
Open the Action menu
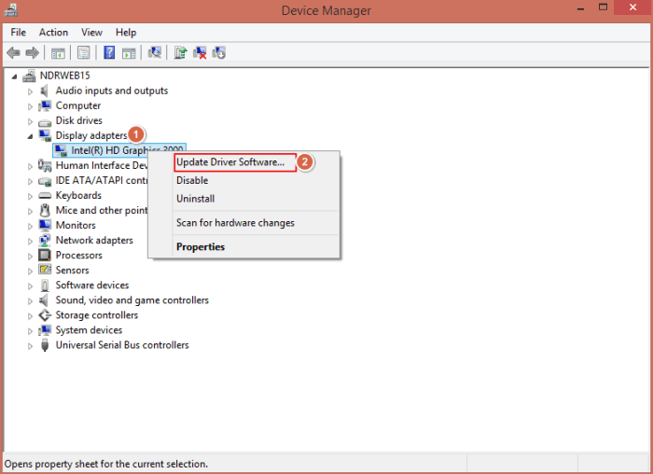coord(53,33)
